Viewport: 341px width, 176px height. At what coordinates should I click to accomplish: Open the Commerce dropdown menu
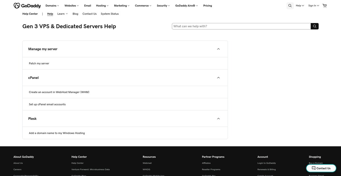point(143,6)
